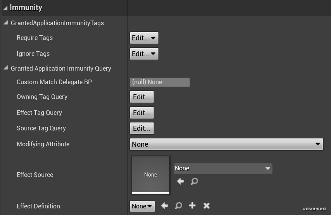Image resolution: width=331 pixels, height=215 pixels.
Task: Clear Effect Definition with X icon
Action: point(207,206)
